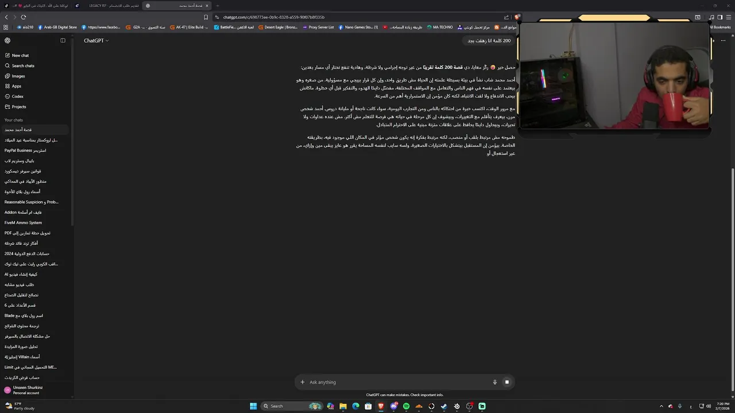Open Unseen Shurkinz account menu
This screenshot has width=735, height=413.
34,390
